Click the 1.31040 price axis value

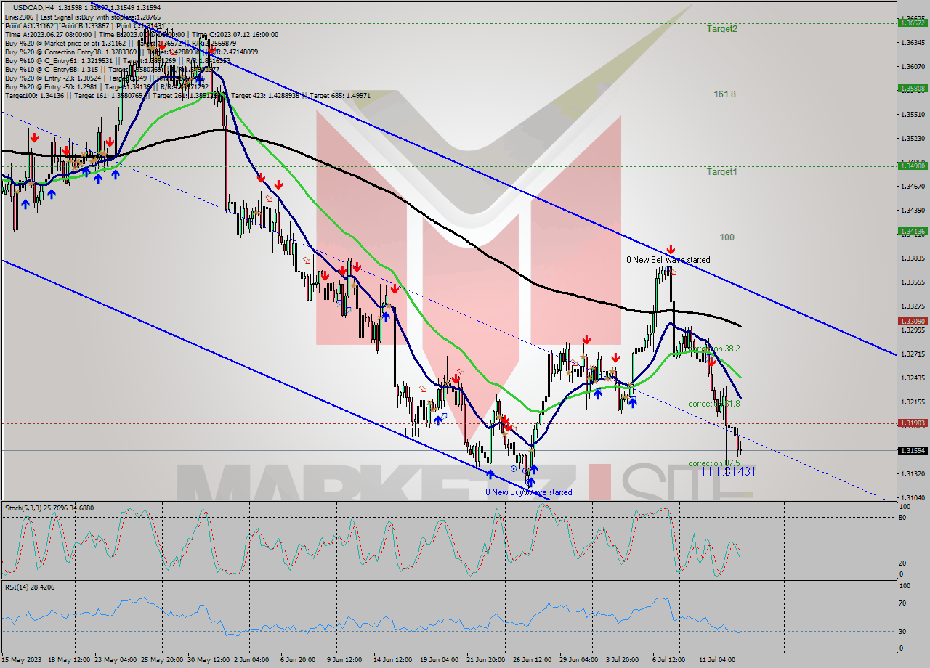click(913, 498)
